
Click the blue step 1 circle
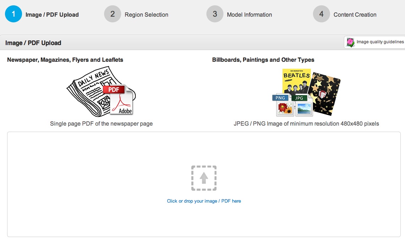tap(13, 14)
